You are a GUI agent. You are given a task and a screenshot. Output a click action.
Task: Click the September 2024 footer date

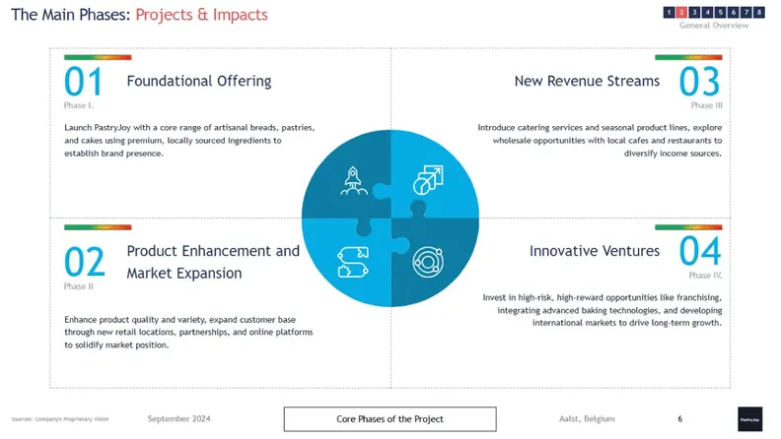[178, 418]
